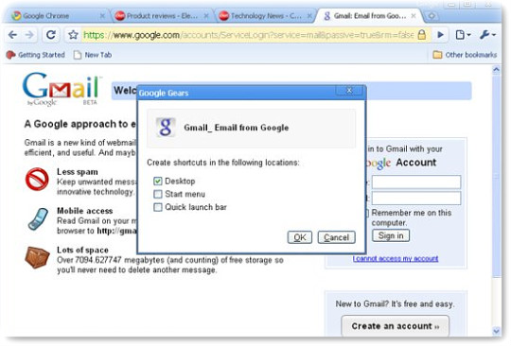This screenshot has height=346, width=511.
Task: Cancel the Google Gears dialog
Action: (336, 237)
